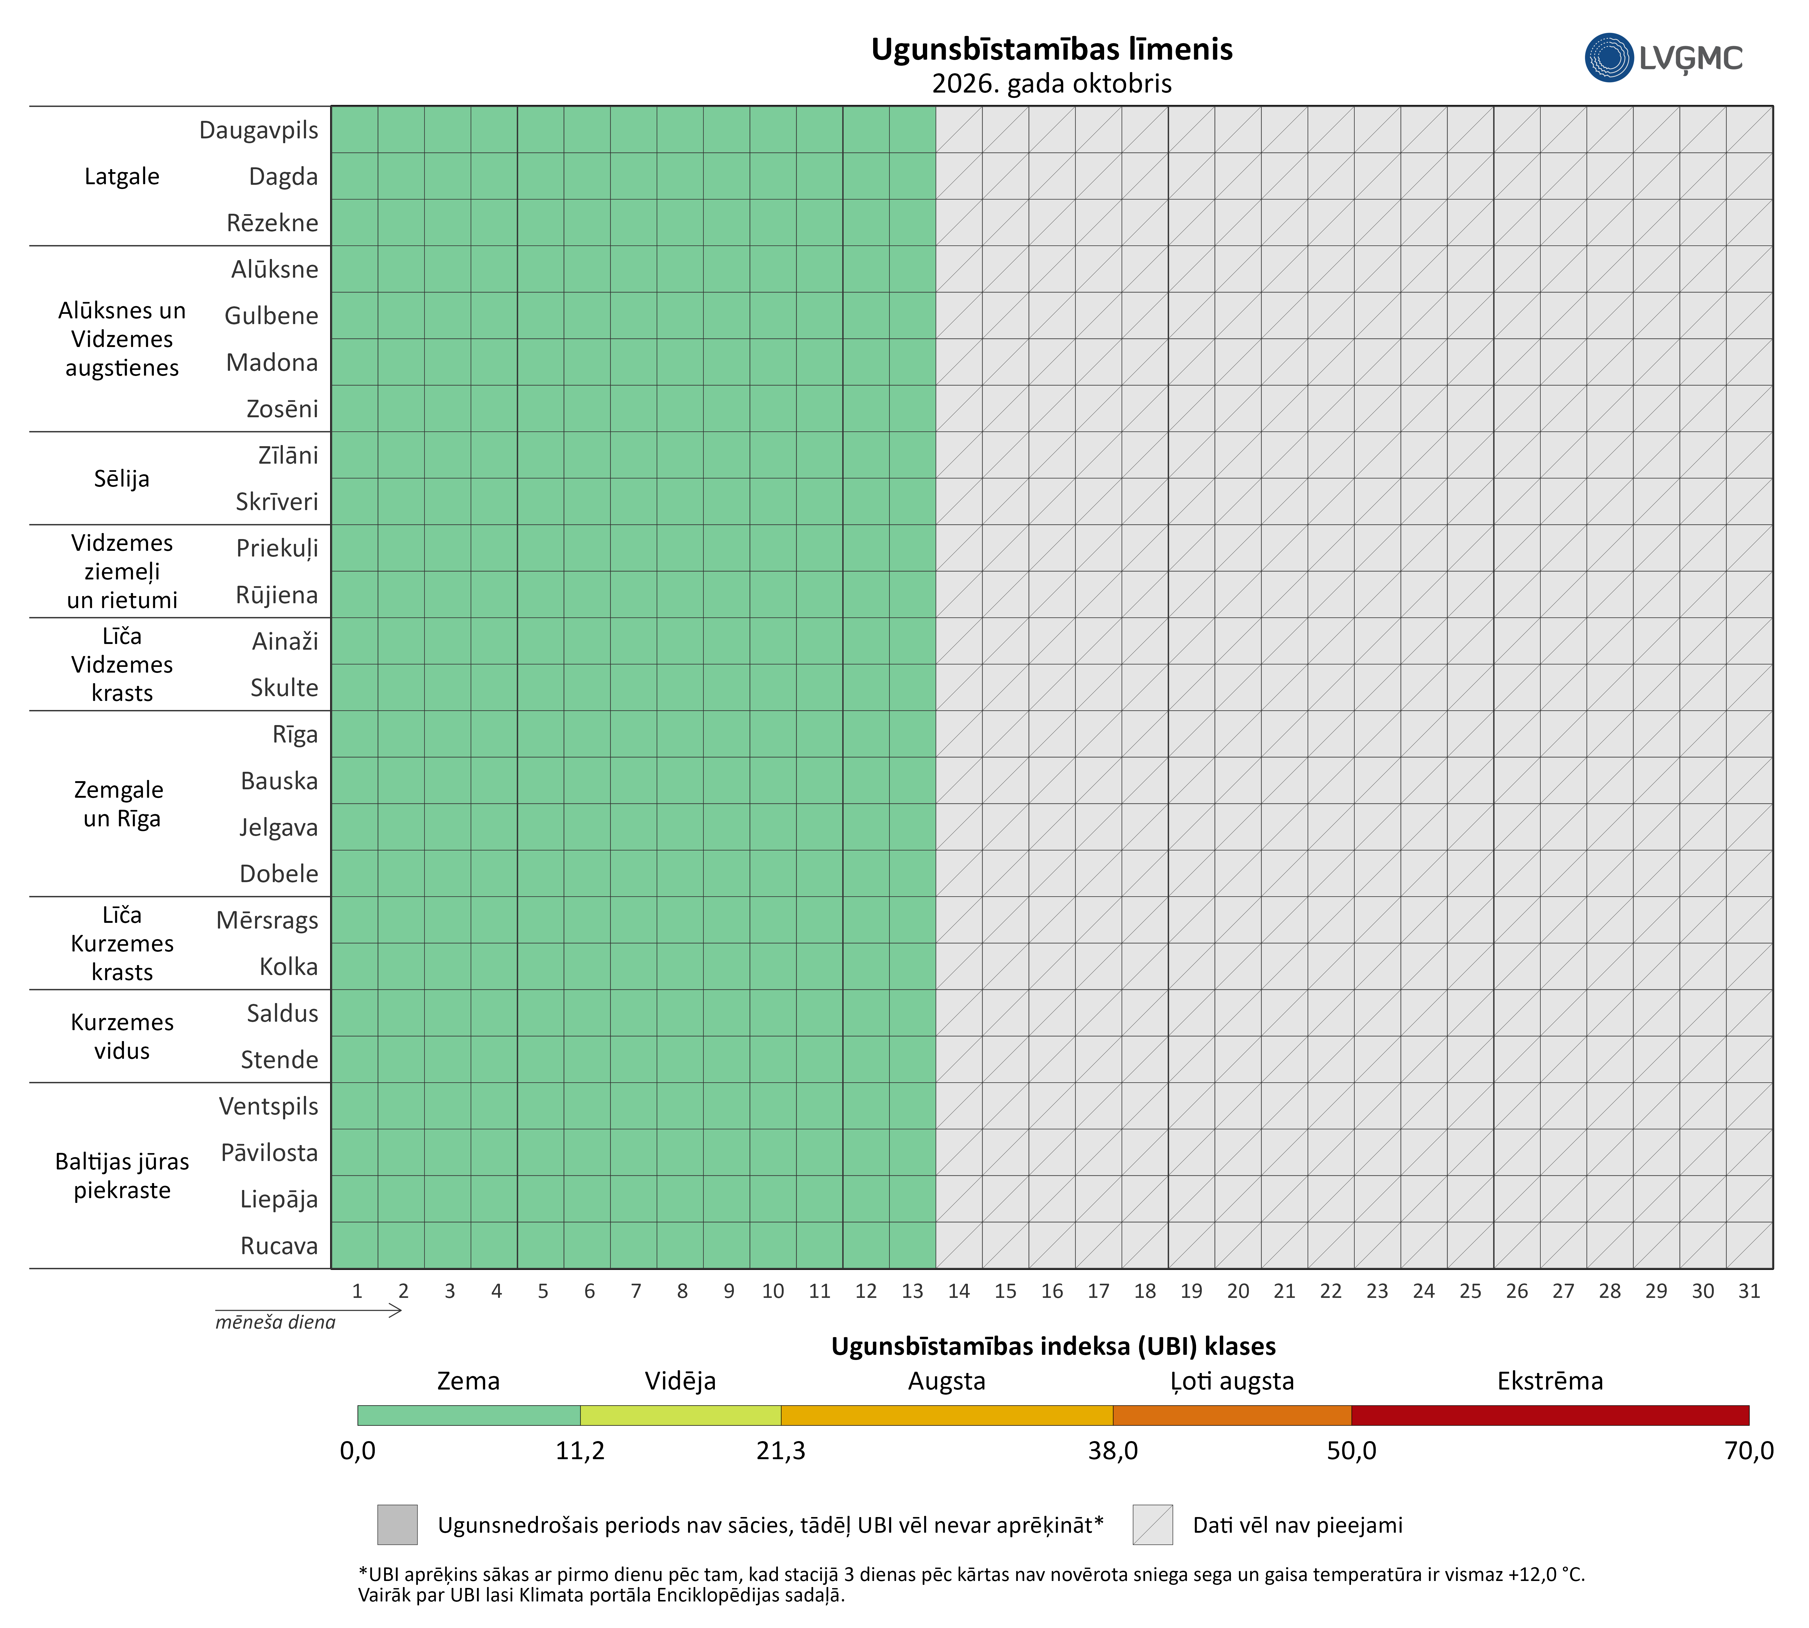Click the 'Dagda' station label

(x=284, y=176)
